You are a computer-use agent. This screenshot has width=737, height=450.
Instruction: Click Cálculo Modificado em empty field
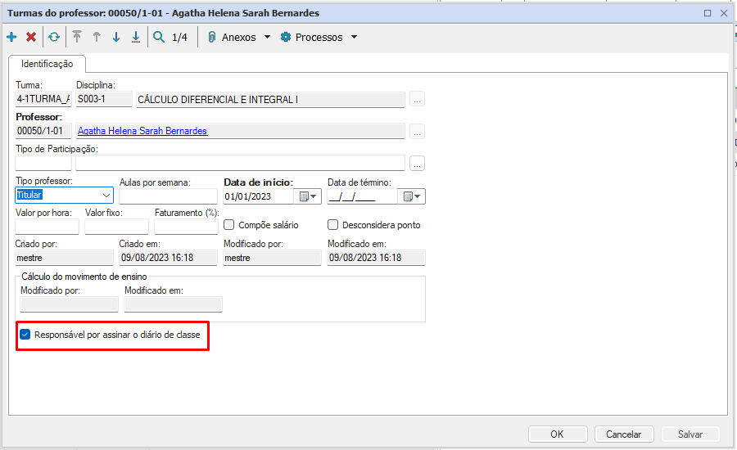pyautogui.click(x=173, y=304)
